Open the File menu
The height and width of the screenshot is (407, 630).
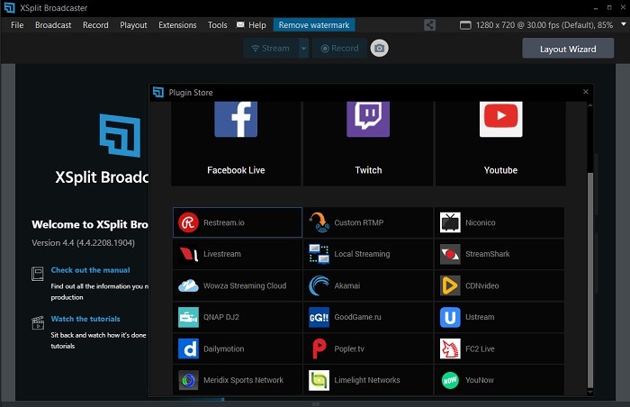click(x=17, y=25)
